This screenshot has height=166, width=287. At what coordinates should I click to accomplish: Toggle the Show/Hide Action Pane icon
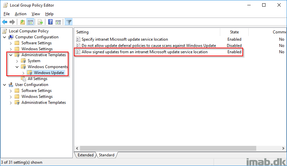pos(58,22)
